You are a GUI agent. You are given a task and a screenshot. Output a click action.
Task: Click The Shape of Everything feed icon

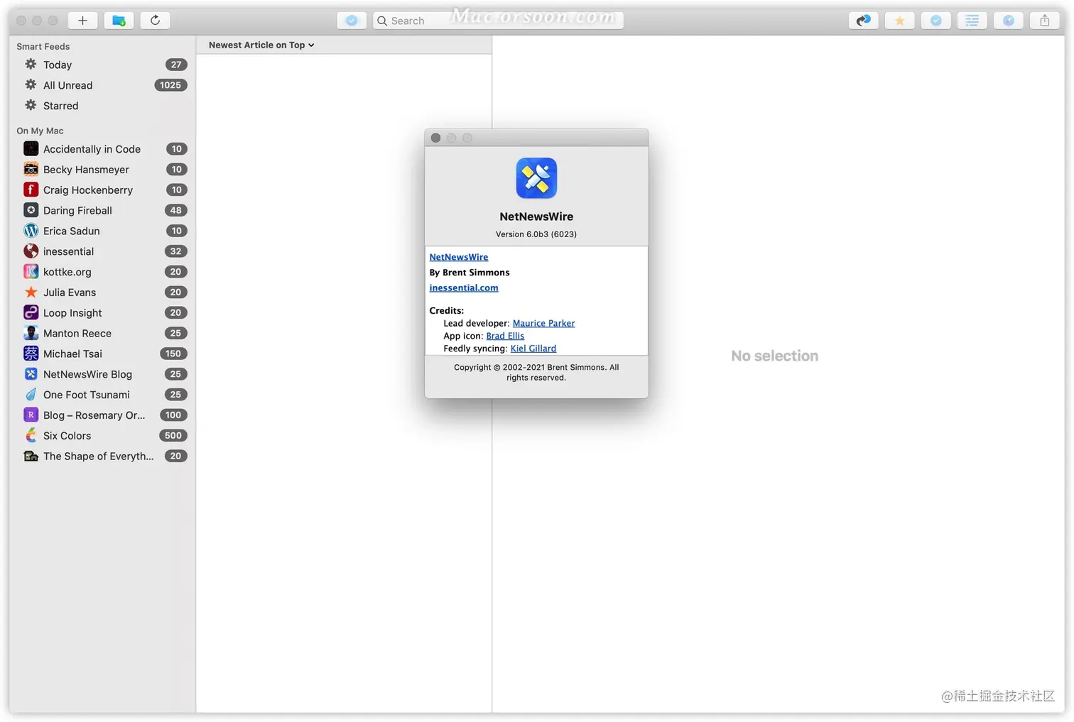(31, 456)
